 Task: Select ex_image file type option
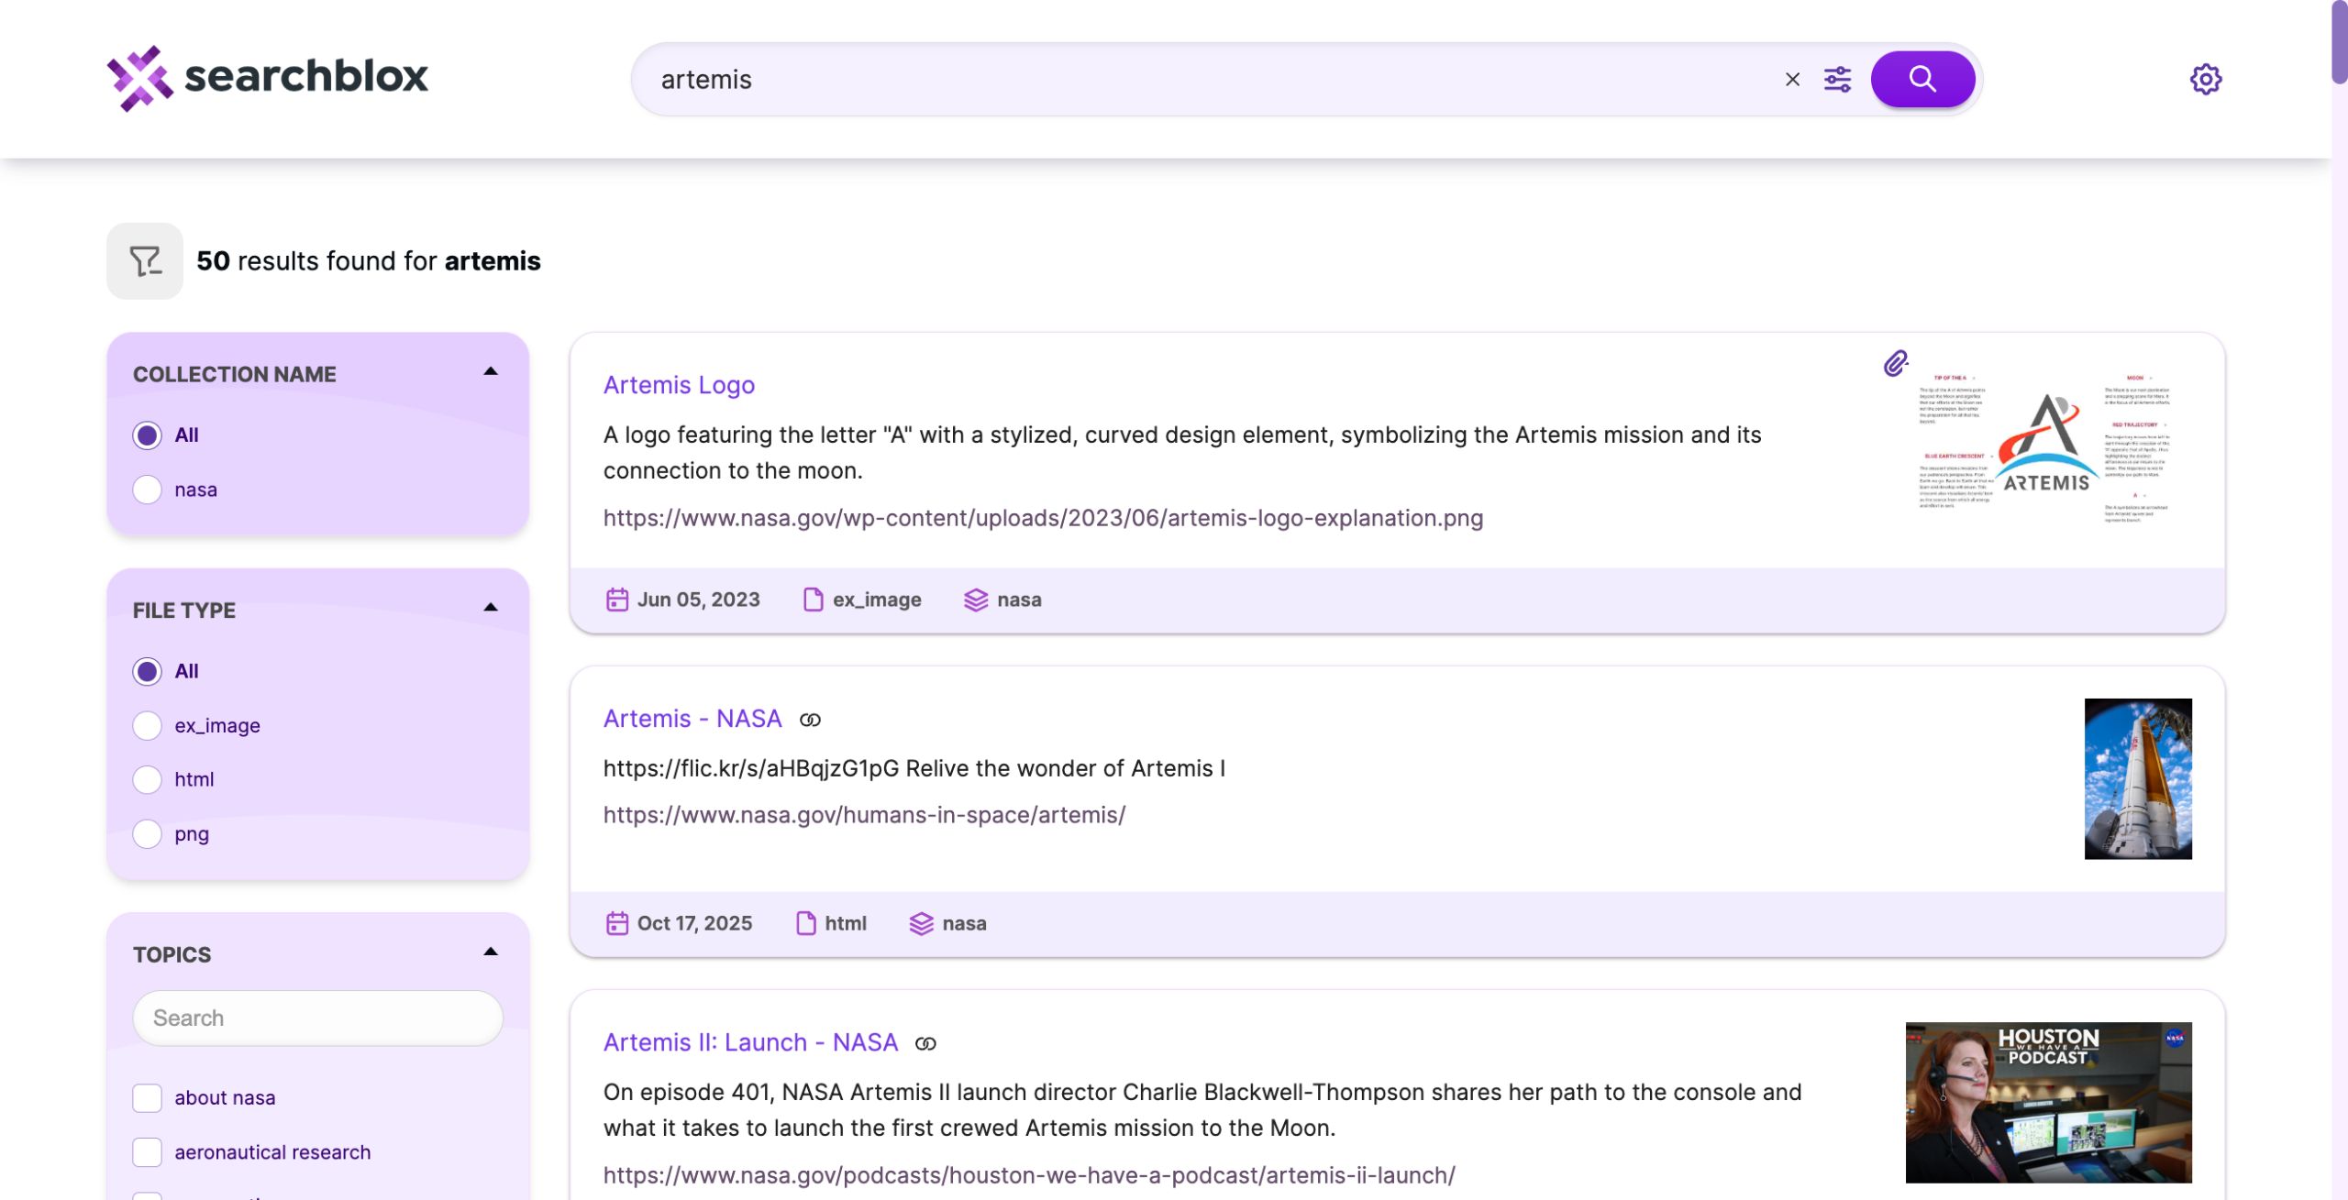point(147,725)
